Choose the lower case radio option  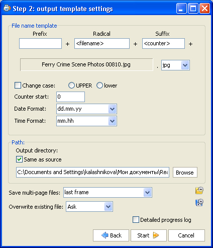point(99,86)
